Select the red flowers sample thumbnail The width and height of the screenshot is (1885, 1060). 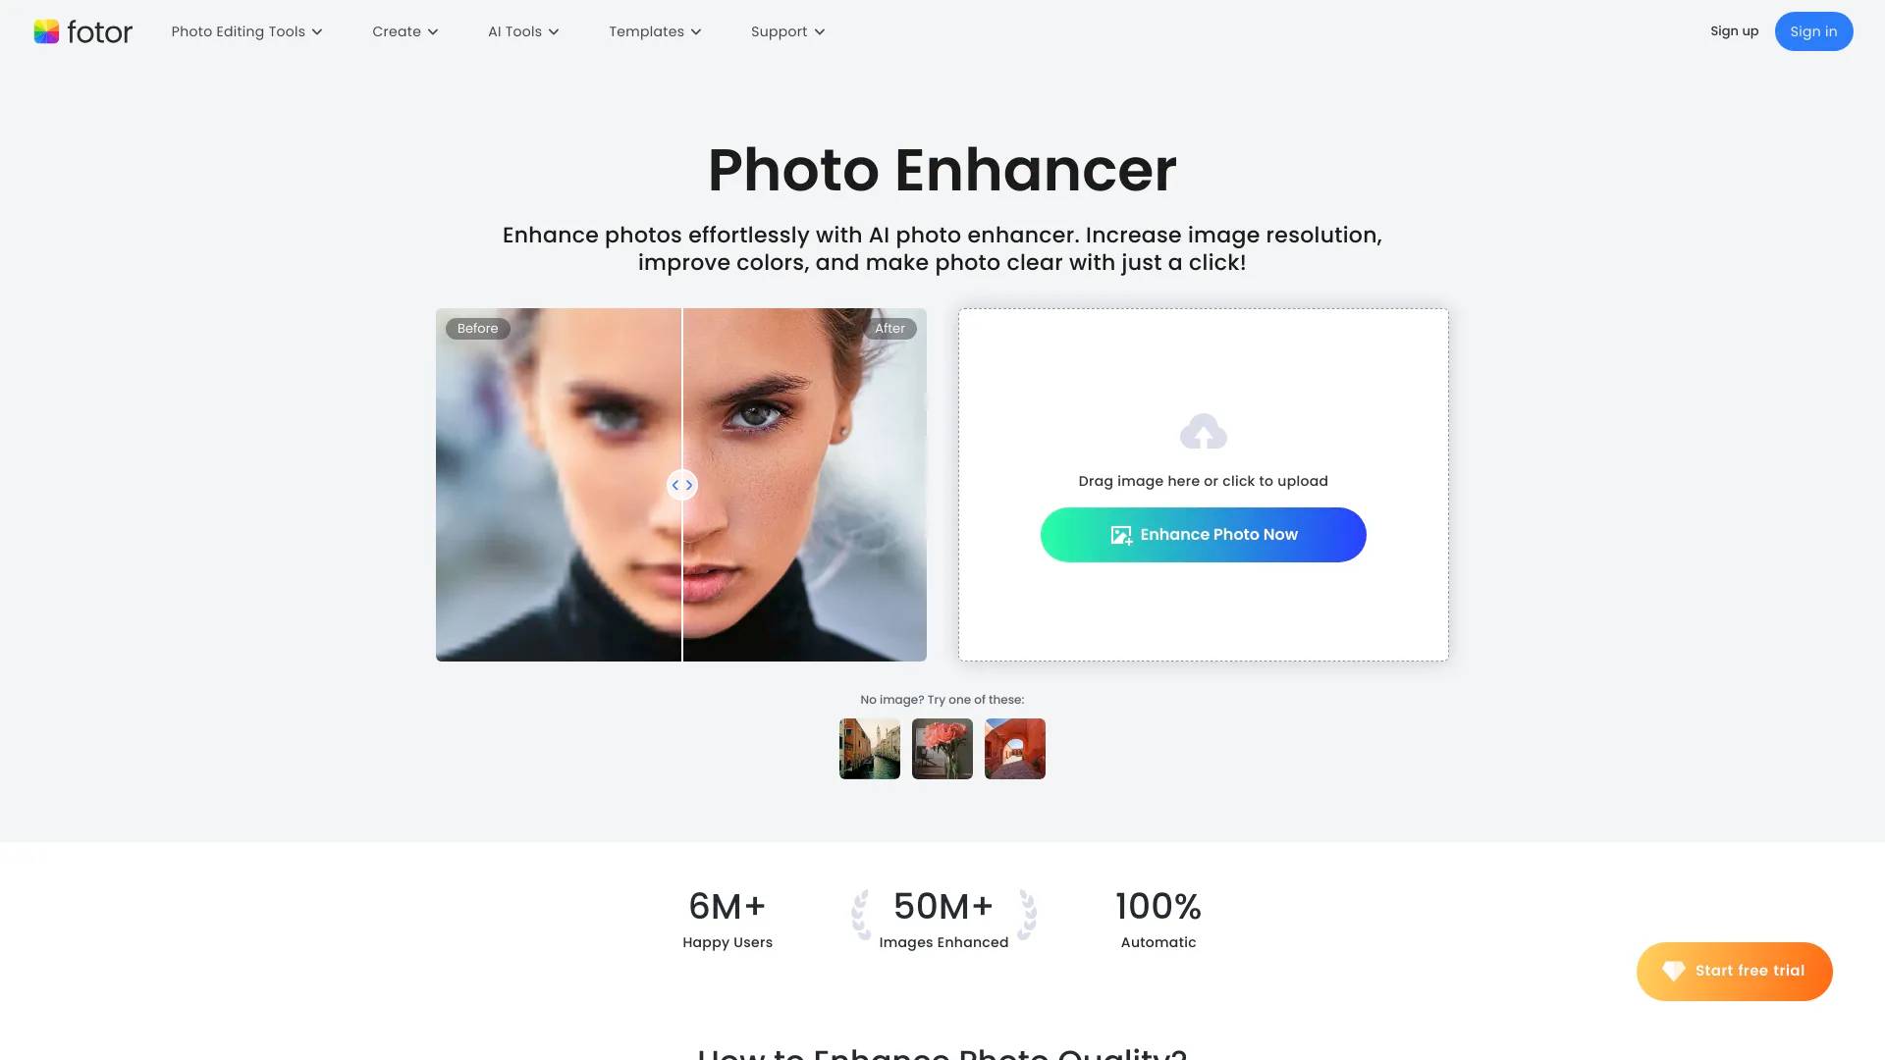(942, 748)
